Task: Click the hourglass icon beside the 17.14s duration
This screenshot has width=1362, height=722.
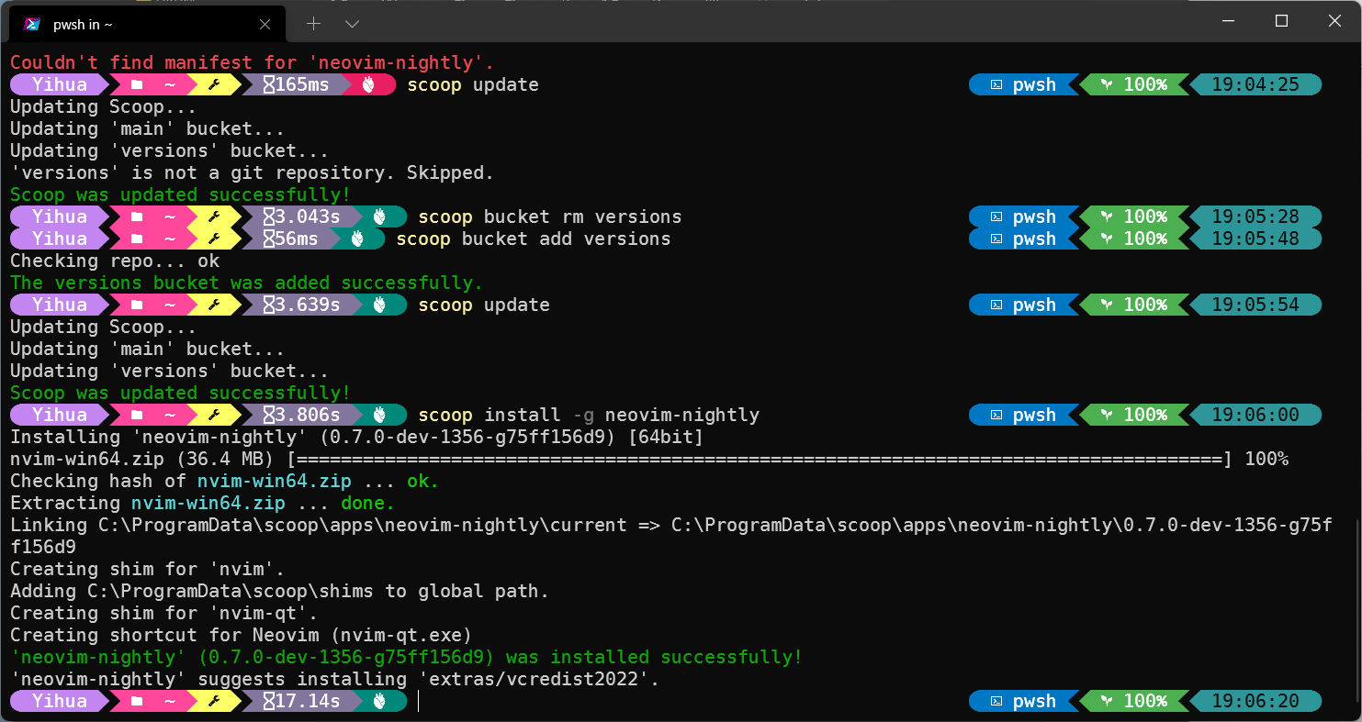Action: tap(268, 701)
